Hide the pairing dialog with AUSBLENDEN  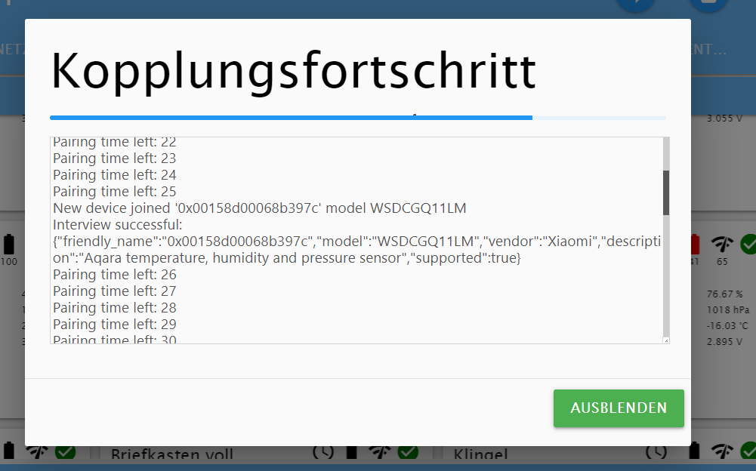coord(619,408)
